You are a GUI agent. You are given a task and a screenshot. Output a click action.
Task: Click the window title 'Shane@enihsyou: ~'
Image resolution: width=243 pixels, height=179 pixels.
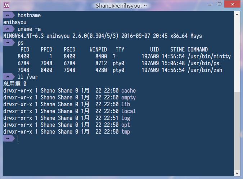(121, 5)
